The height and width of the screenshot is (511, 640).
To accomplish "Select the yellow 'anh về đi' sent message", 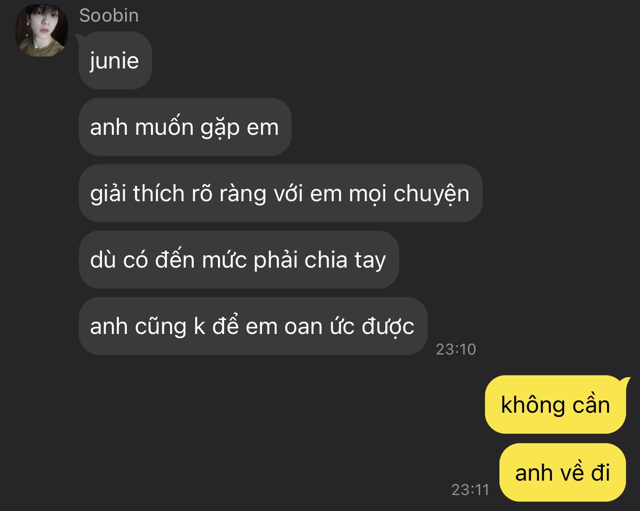I will point(563,472).
